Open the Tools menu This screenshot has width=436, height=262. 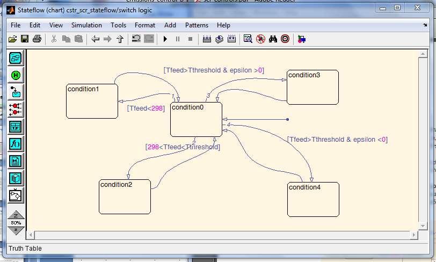pos(119,25)
